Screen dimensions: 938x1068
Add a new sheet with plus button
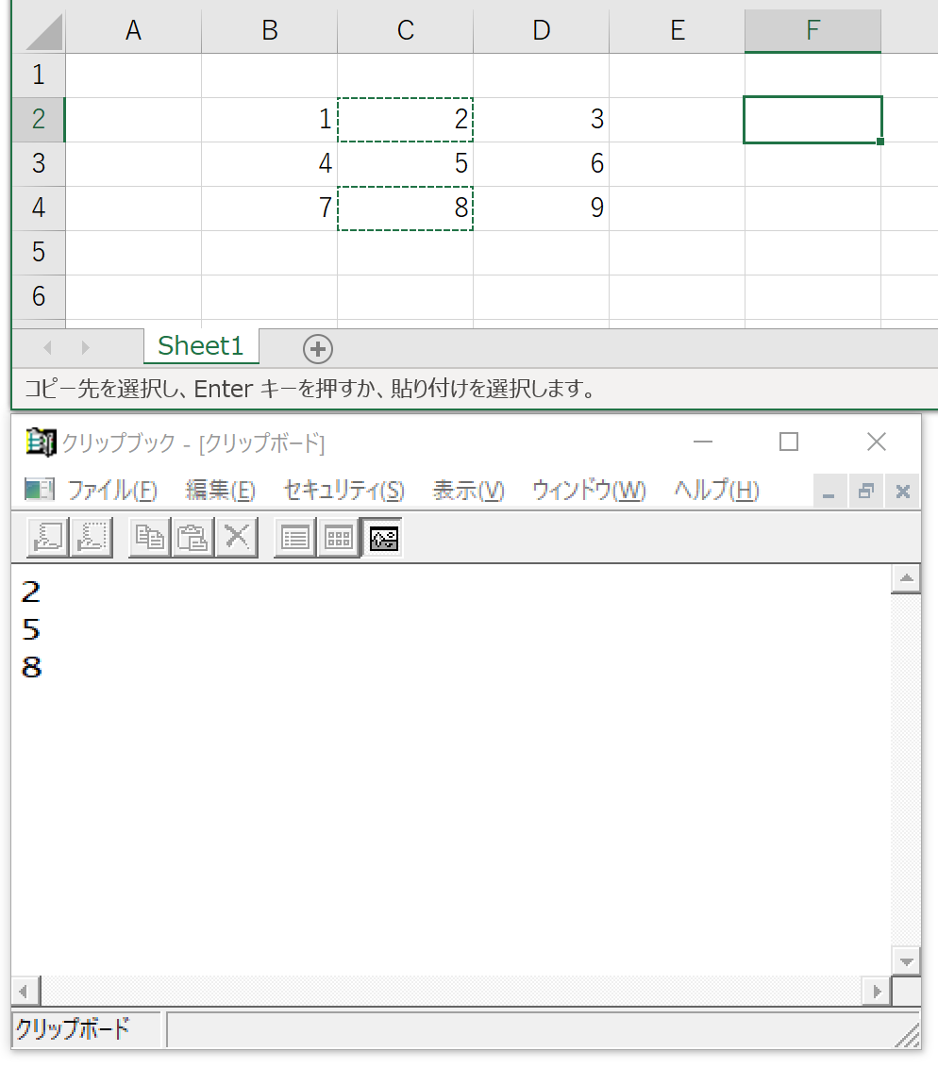(x=317, y=349)
